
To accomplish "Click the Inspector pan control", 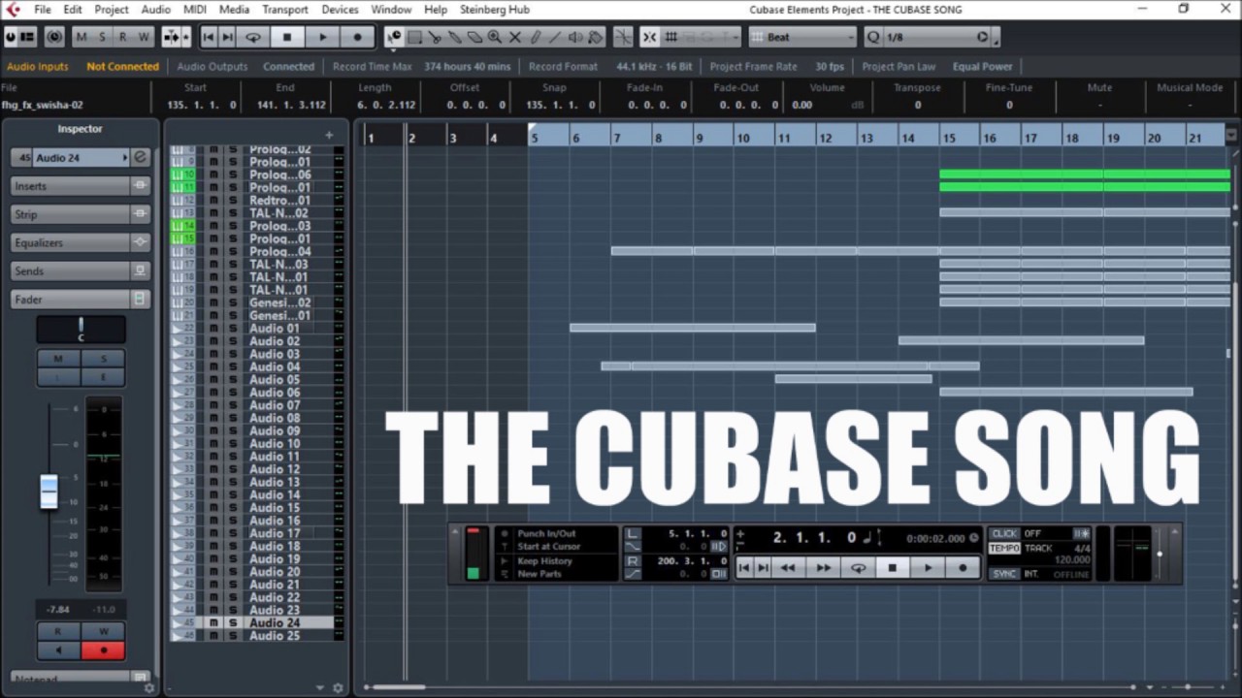I will [x=81, y=330].
